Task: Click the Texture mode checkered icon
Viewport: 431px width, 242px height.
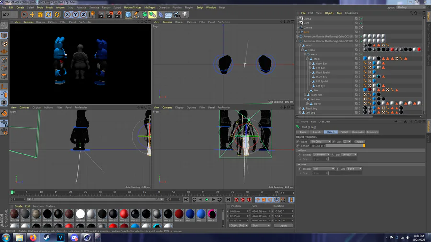Action: point(4,44)
